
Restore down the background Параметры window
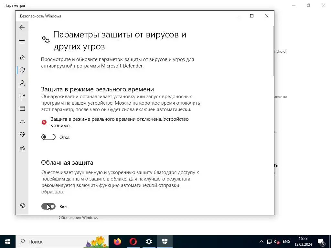309,5
